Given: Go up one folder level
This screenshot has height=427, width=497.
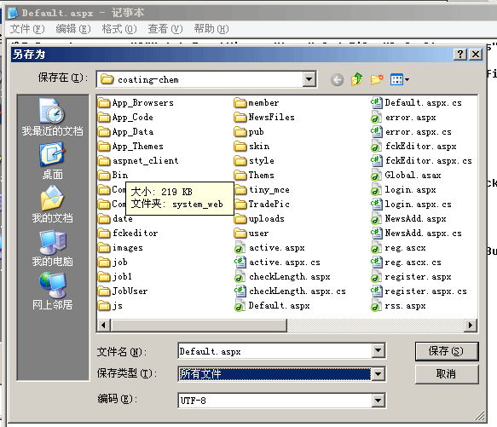Looking at the screenshot, I should [x=357, y=79].
